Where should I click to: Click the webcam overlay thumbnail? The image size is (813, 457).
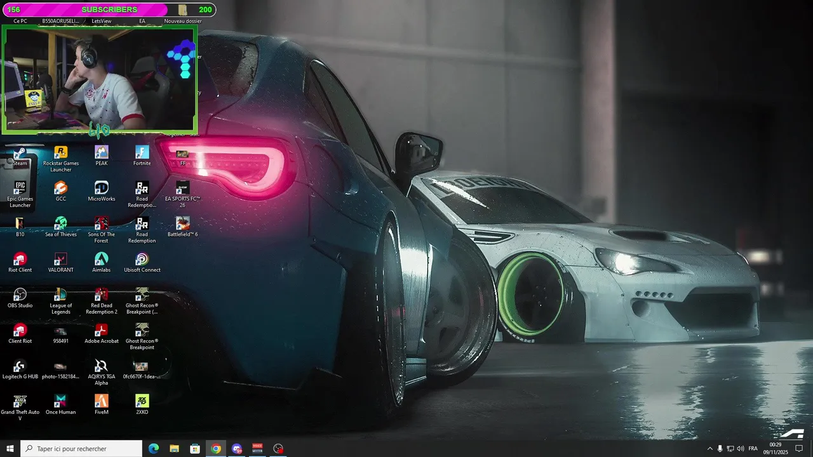[100, 80]
